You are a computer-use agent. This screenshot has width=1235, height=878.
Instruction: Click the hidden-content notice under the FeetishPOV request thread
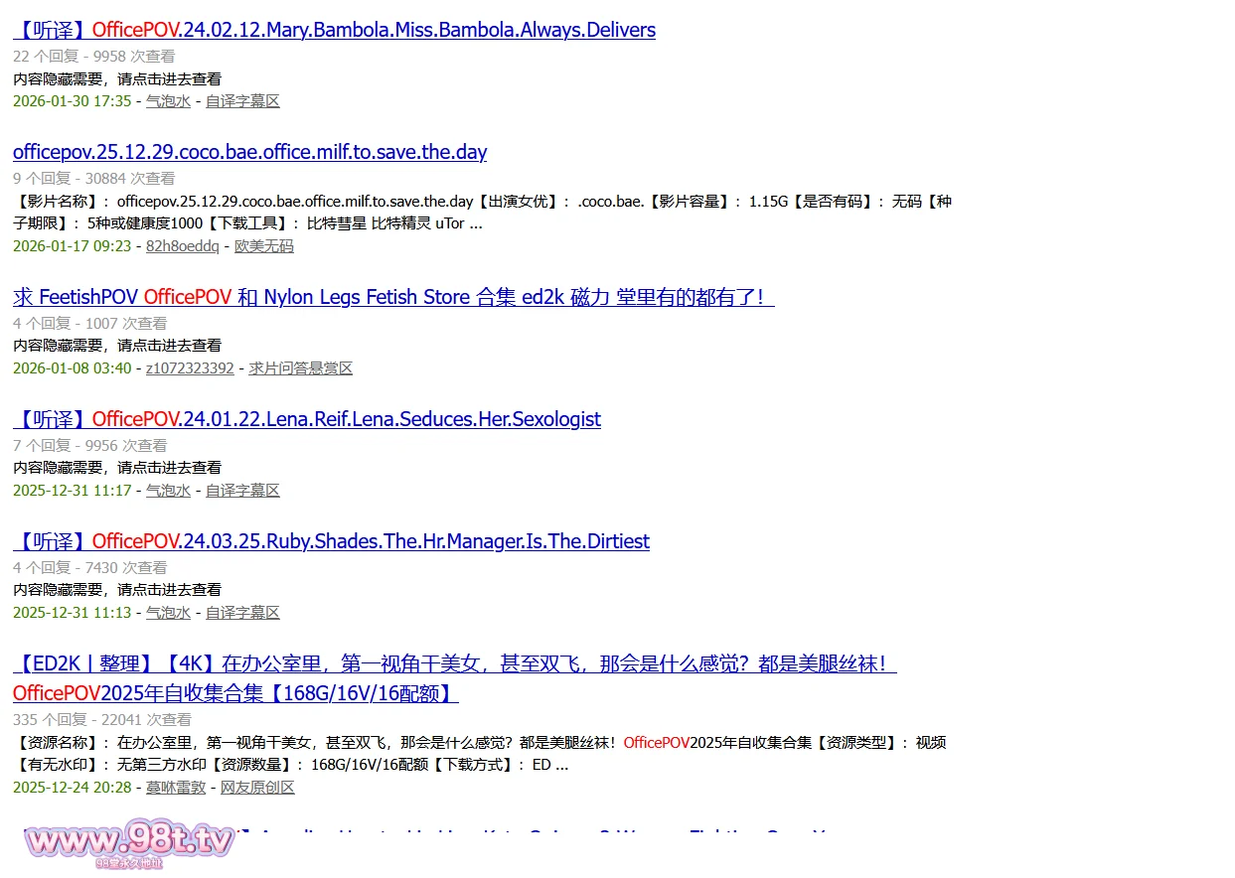(117, 346)
